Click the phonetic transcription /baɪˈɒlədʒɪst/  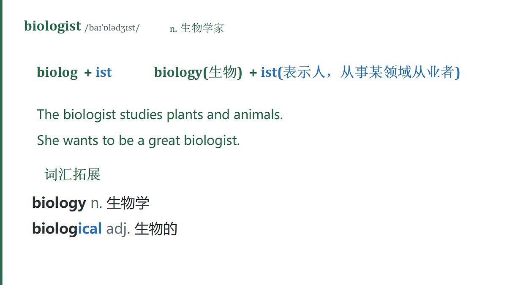tap(112, 28)
